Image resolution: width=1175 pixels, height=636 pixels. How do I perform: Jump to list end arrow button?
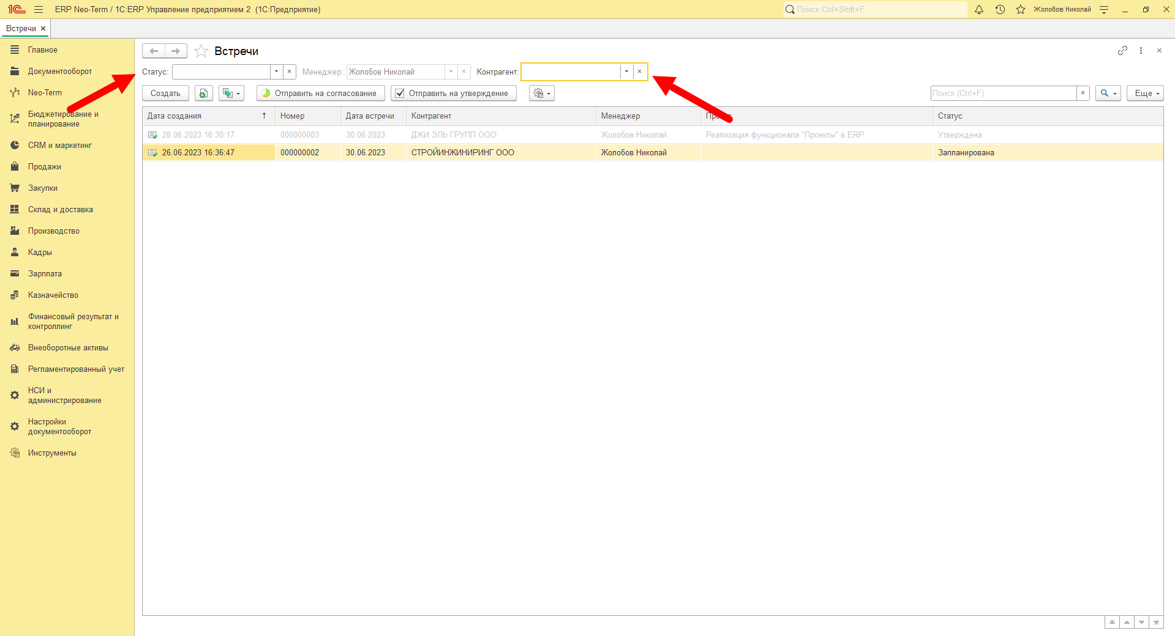coord(1156,622)
